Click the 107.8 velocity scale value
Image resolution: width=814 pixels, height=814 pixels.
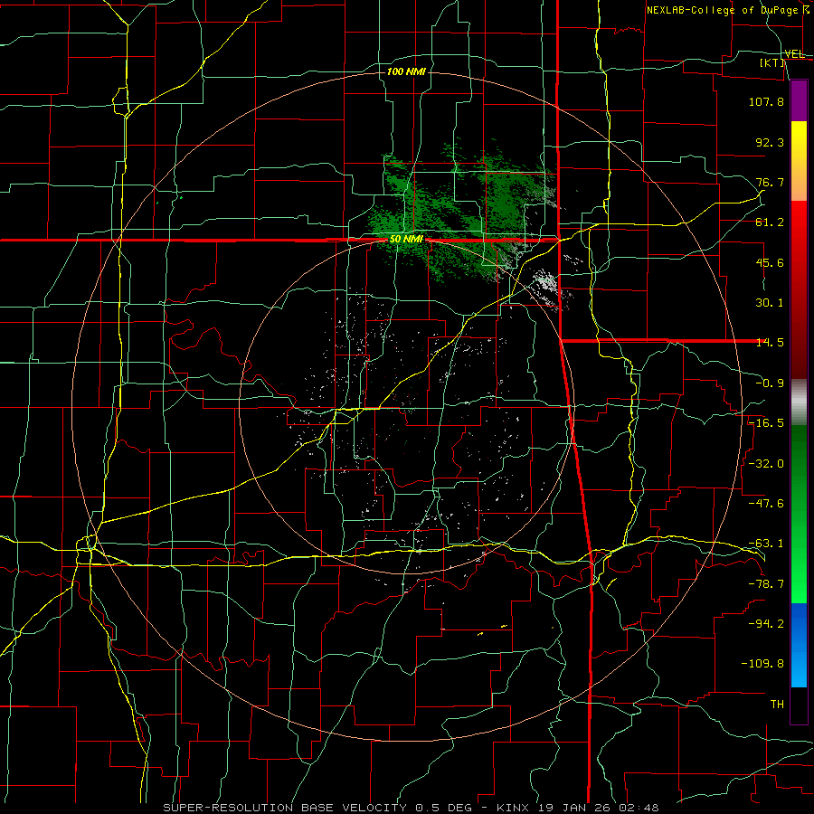[x=766, y=101]
